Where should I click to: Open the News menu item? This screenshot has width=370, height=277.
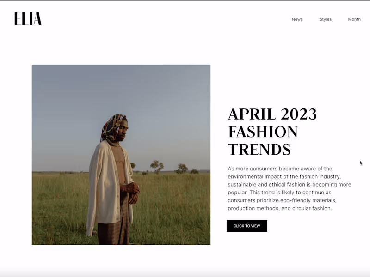[x=297, y=19]
